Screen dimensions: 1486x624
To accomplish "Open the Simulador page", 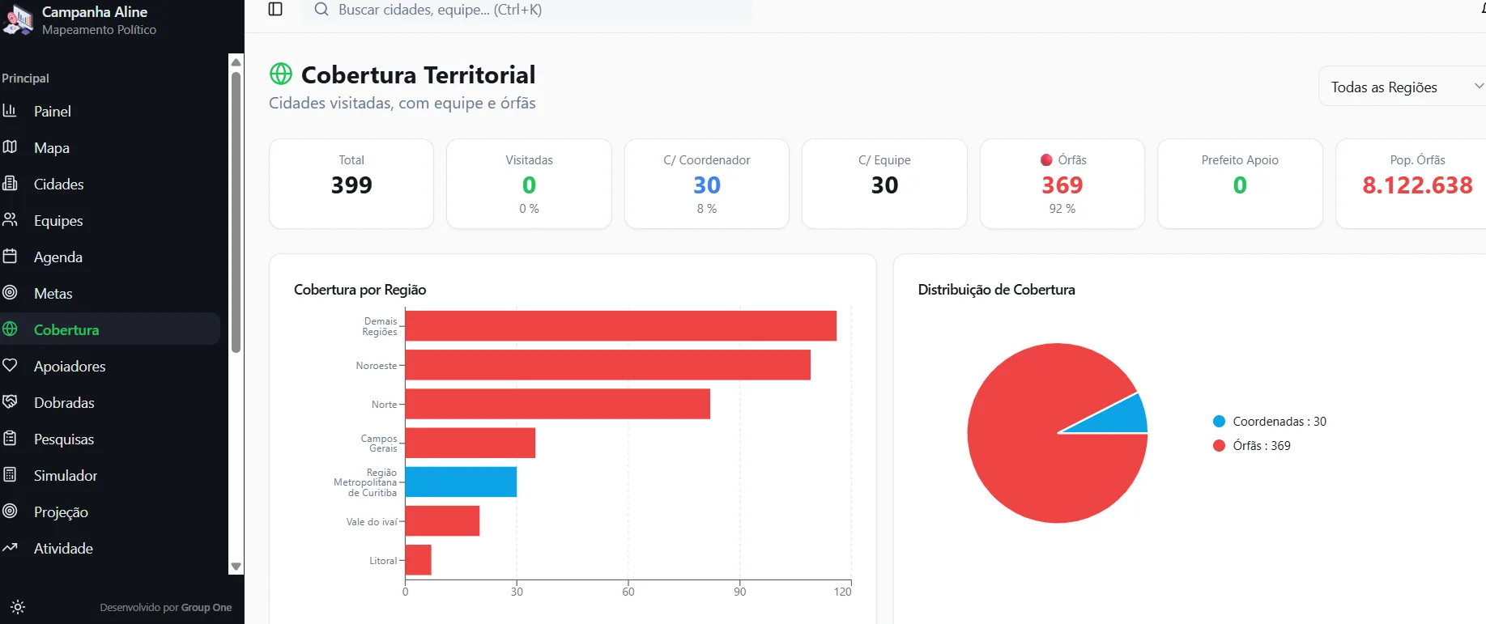I will coord(110,475).
